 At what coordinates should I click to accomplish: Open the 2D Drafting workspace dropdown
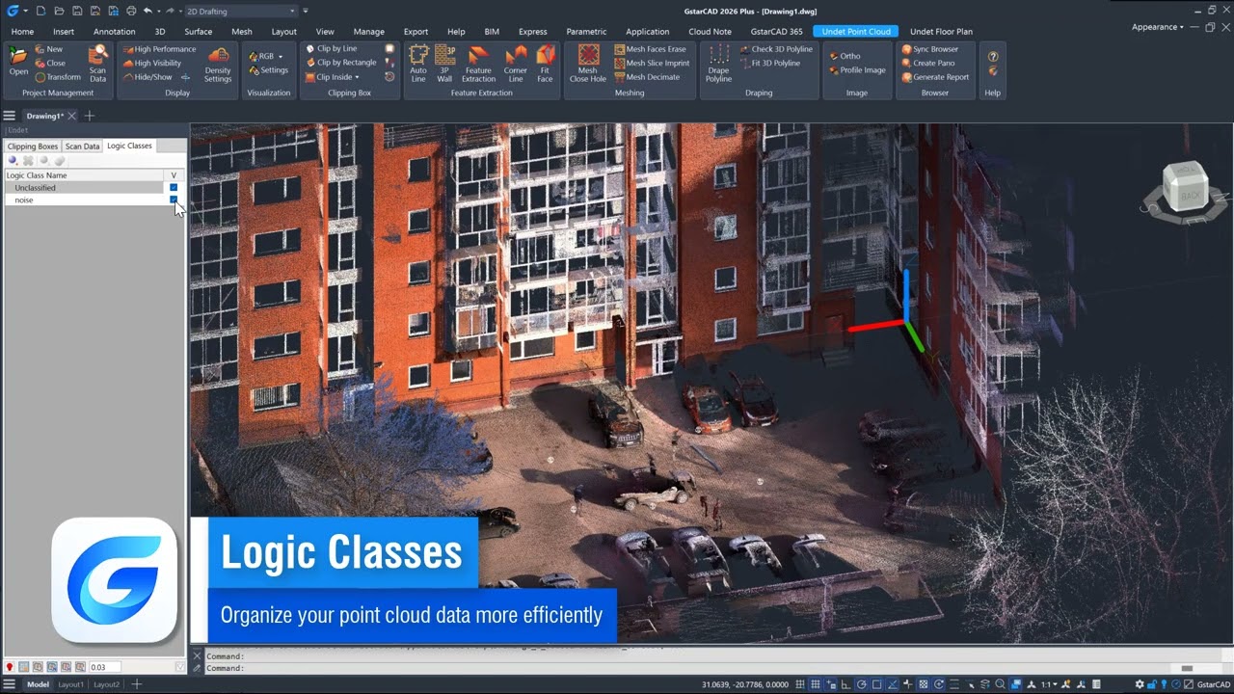(241, 11)
